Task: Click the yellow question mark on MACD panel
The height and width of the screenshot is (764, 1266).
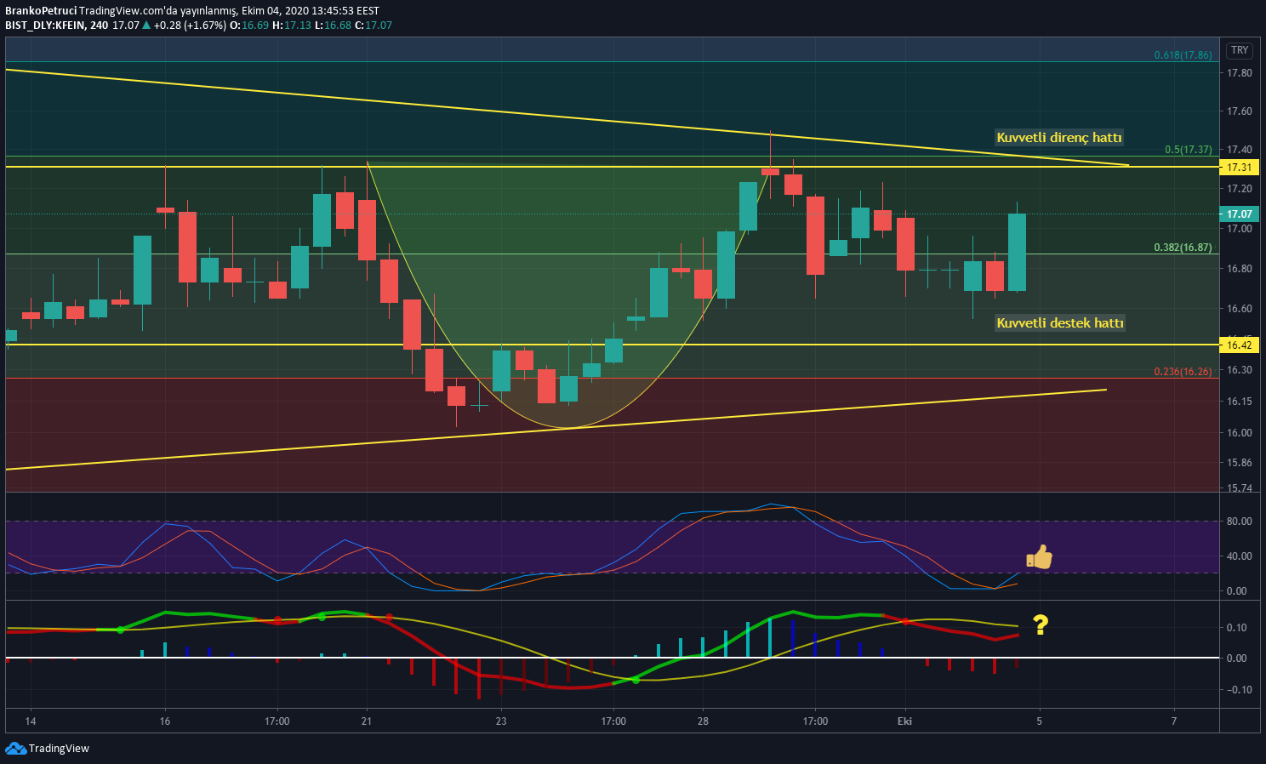Action: [1041, 624]
